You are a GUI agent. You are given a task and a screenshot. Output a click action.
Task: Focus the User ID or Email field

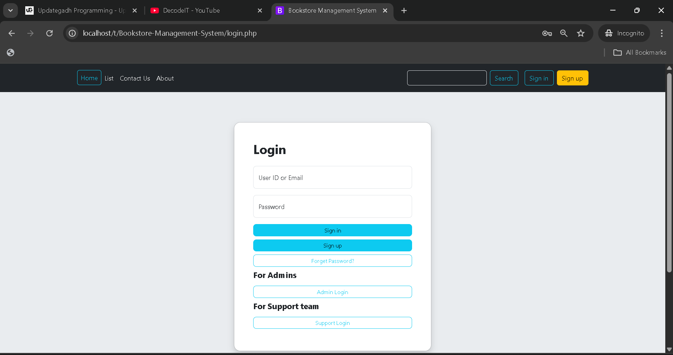tap(332, 177)
